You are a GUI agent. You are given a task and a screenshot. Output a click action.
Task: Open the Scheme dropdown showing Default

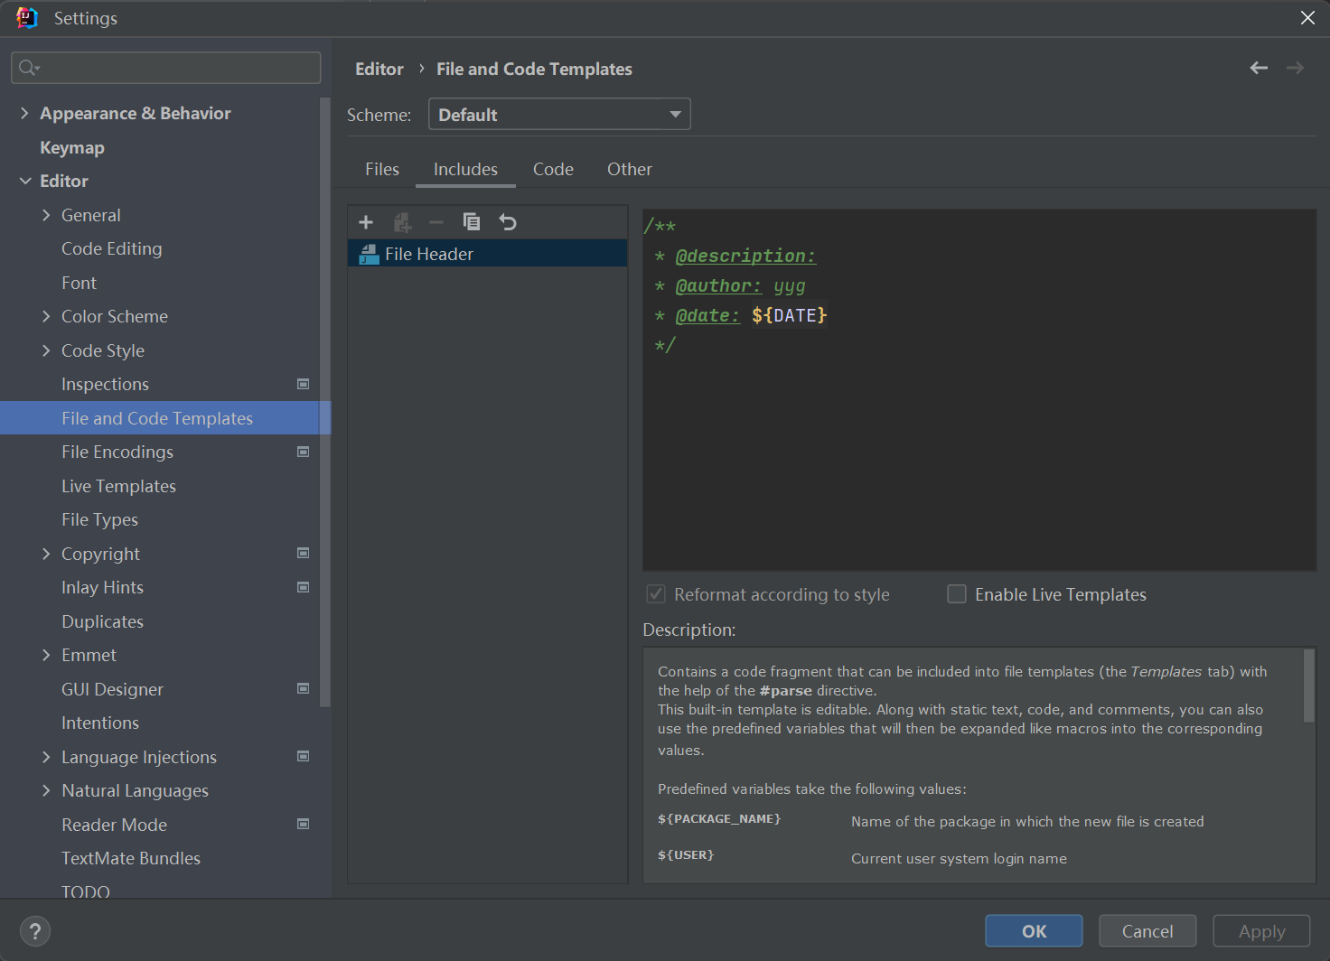(559, 114)
